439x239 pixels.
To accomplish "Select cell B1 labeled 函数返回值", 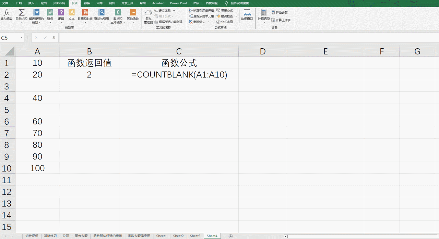I will pyautogui.click(x=89, y=63).
